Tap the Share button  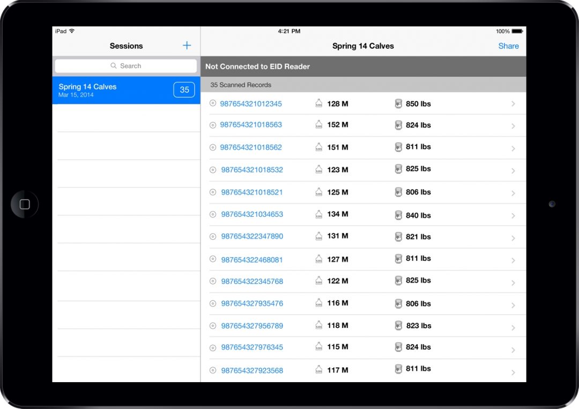(508, 46)
